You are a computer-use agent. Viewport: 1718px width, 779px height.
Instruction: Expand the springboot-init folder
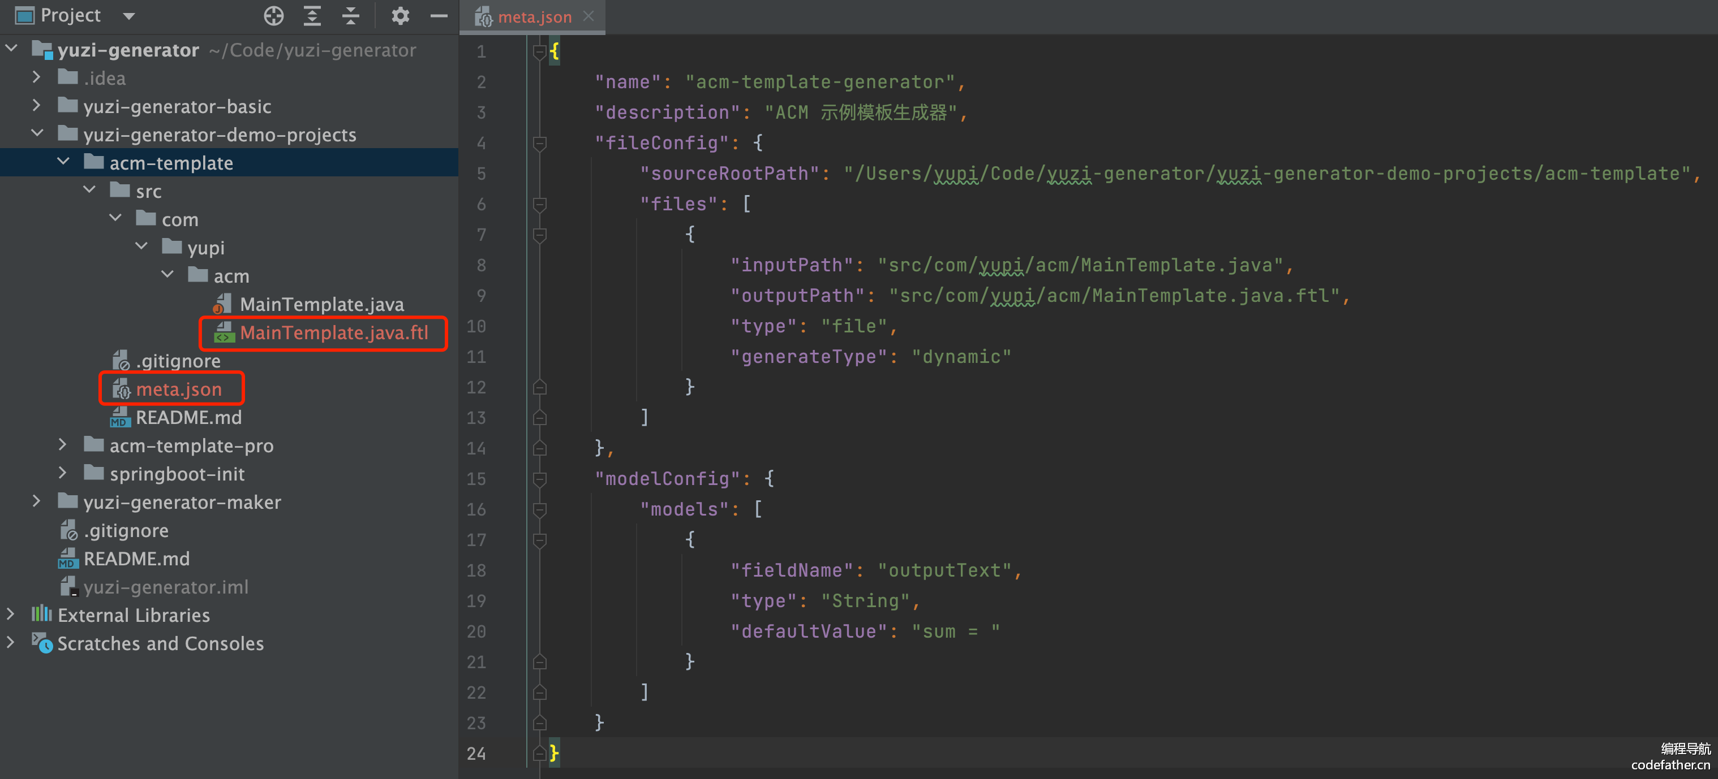pyautogui.click(x=63, y=473)
